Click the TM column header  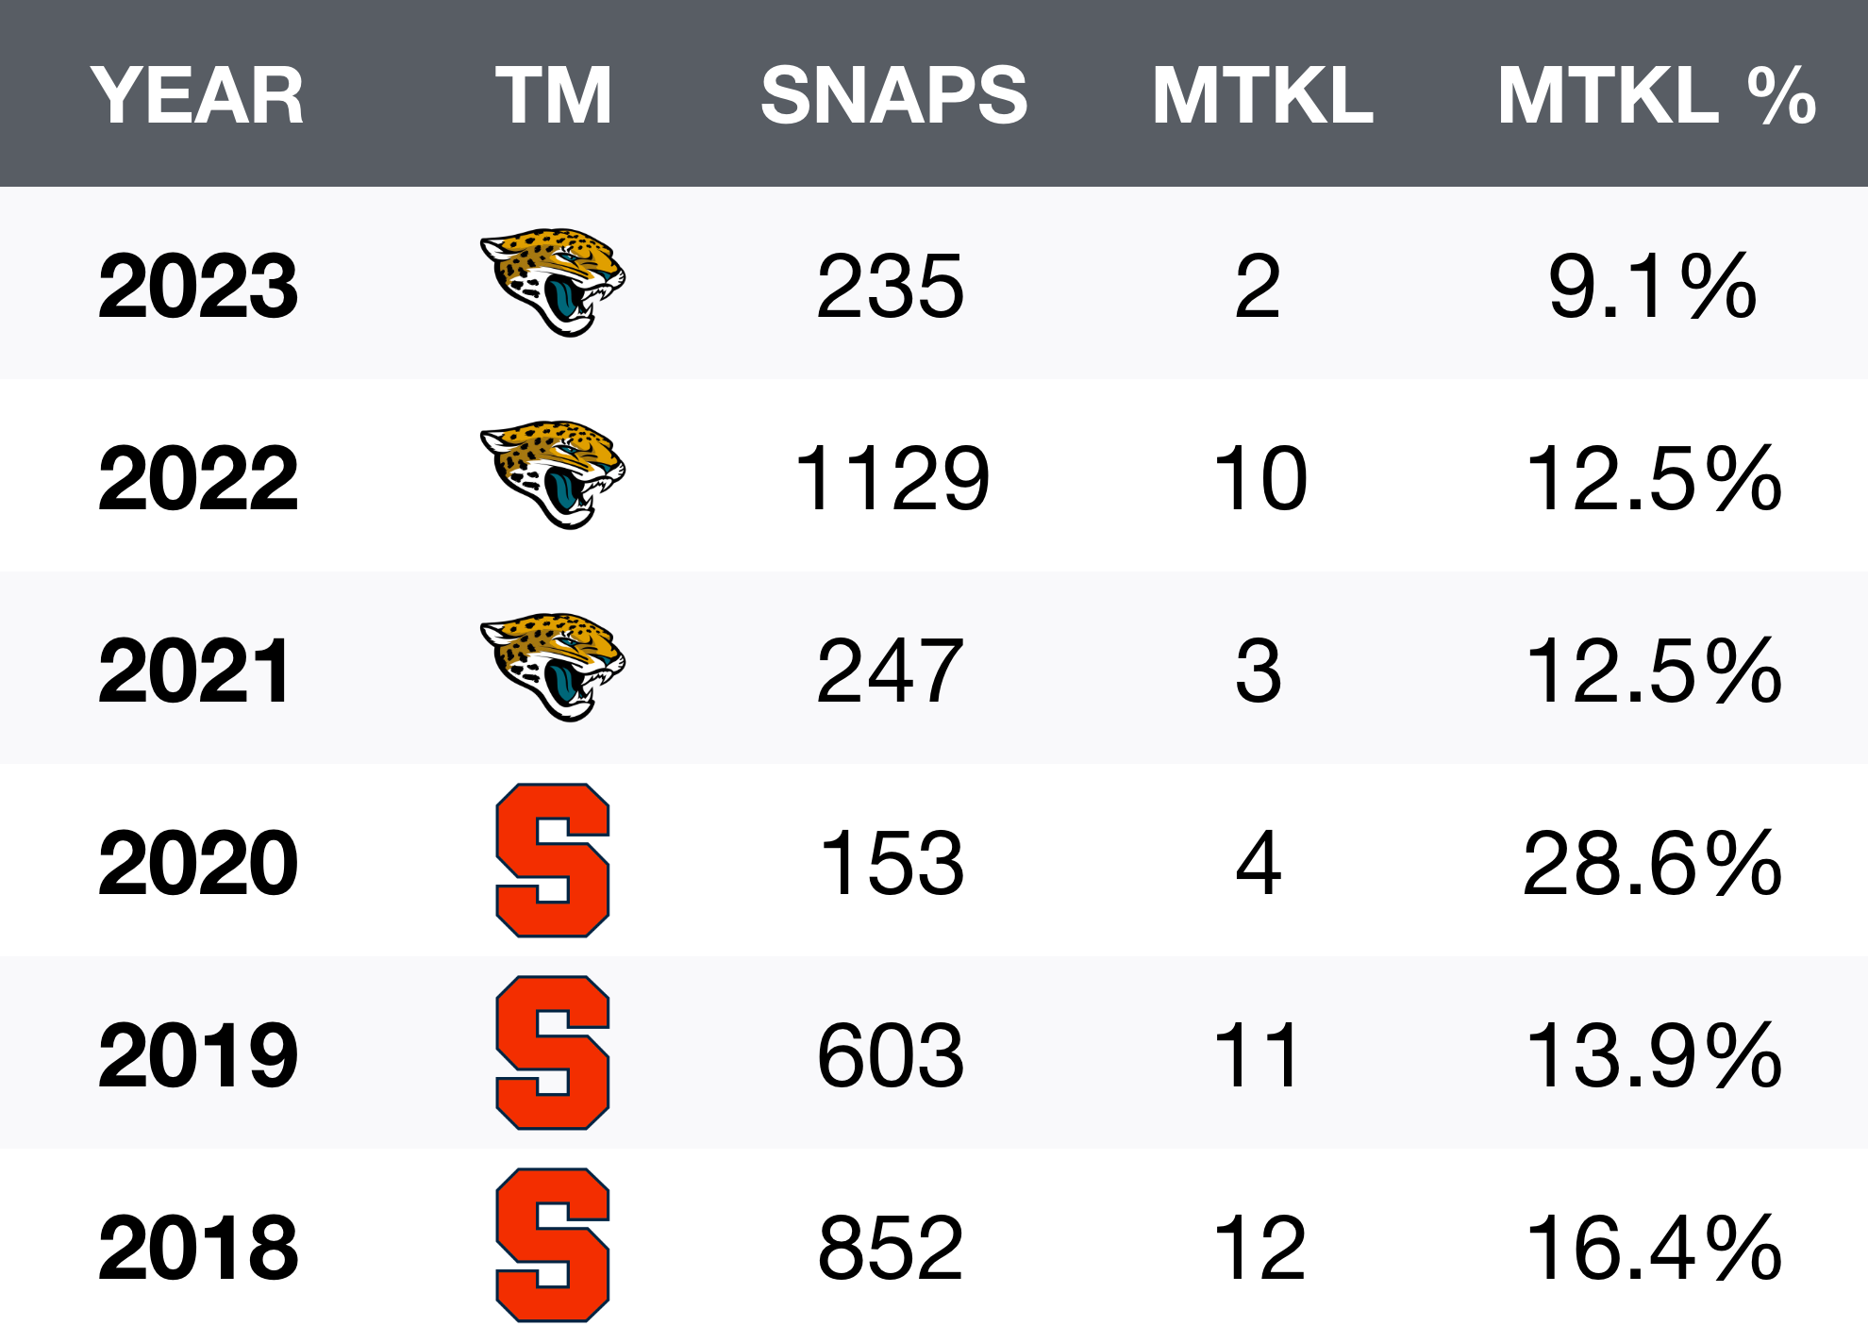coord(554,95)
